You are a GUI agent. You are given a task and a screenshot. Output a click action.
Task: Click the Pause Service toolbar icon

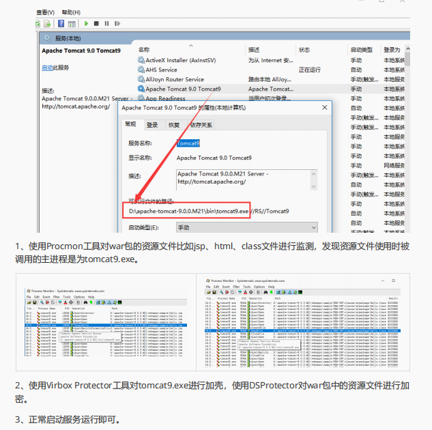tap(106, 24)
